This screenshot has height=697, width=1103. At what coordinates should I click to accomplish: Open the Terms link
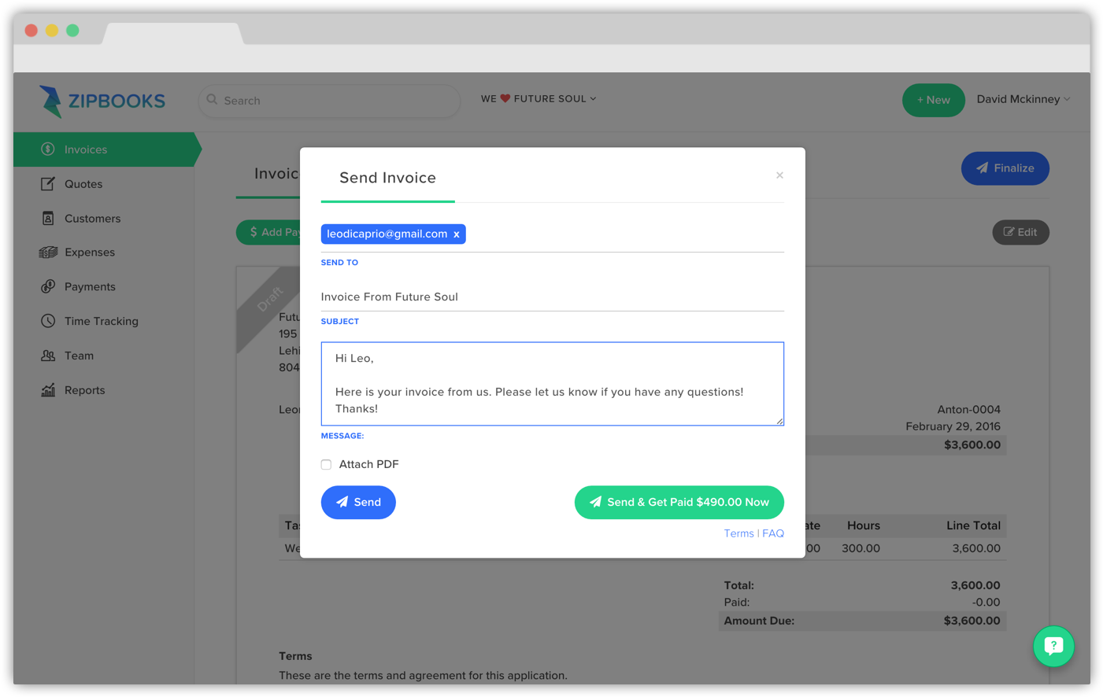(738, 533)
